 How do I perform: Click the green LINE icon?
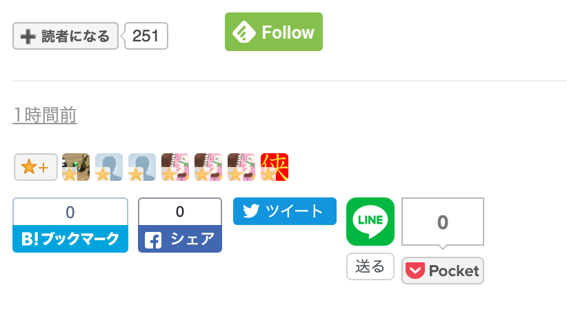(370, 222)
